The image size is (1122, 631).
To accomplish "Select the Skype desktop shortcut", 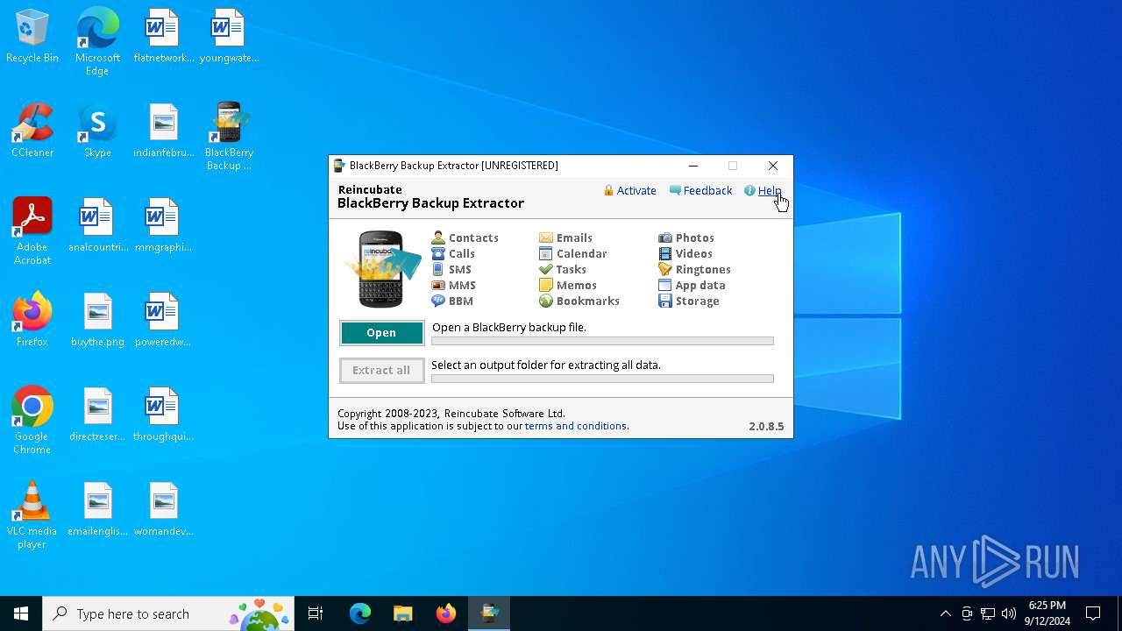I will (x=97, y=131).
